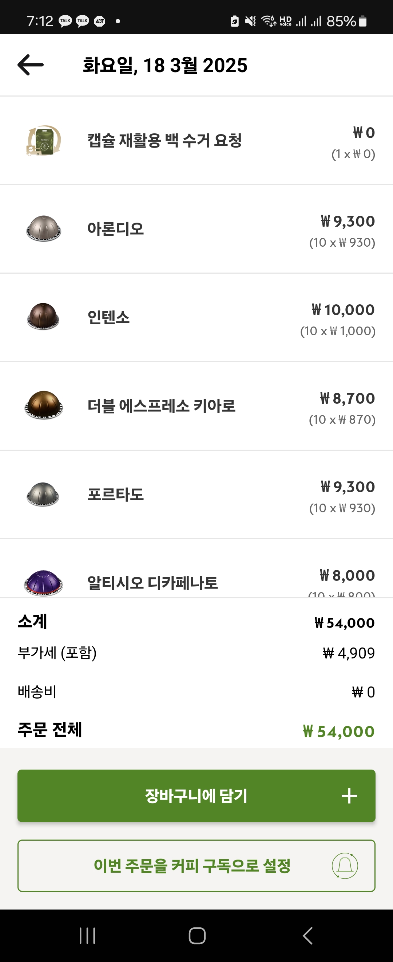
Task: Tap the 인텐소 price ₩10,000
Action: point(343,310)
